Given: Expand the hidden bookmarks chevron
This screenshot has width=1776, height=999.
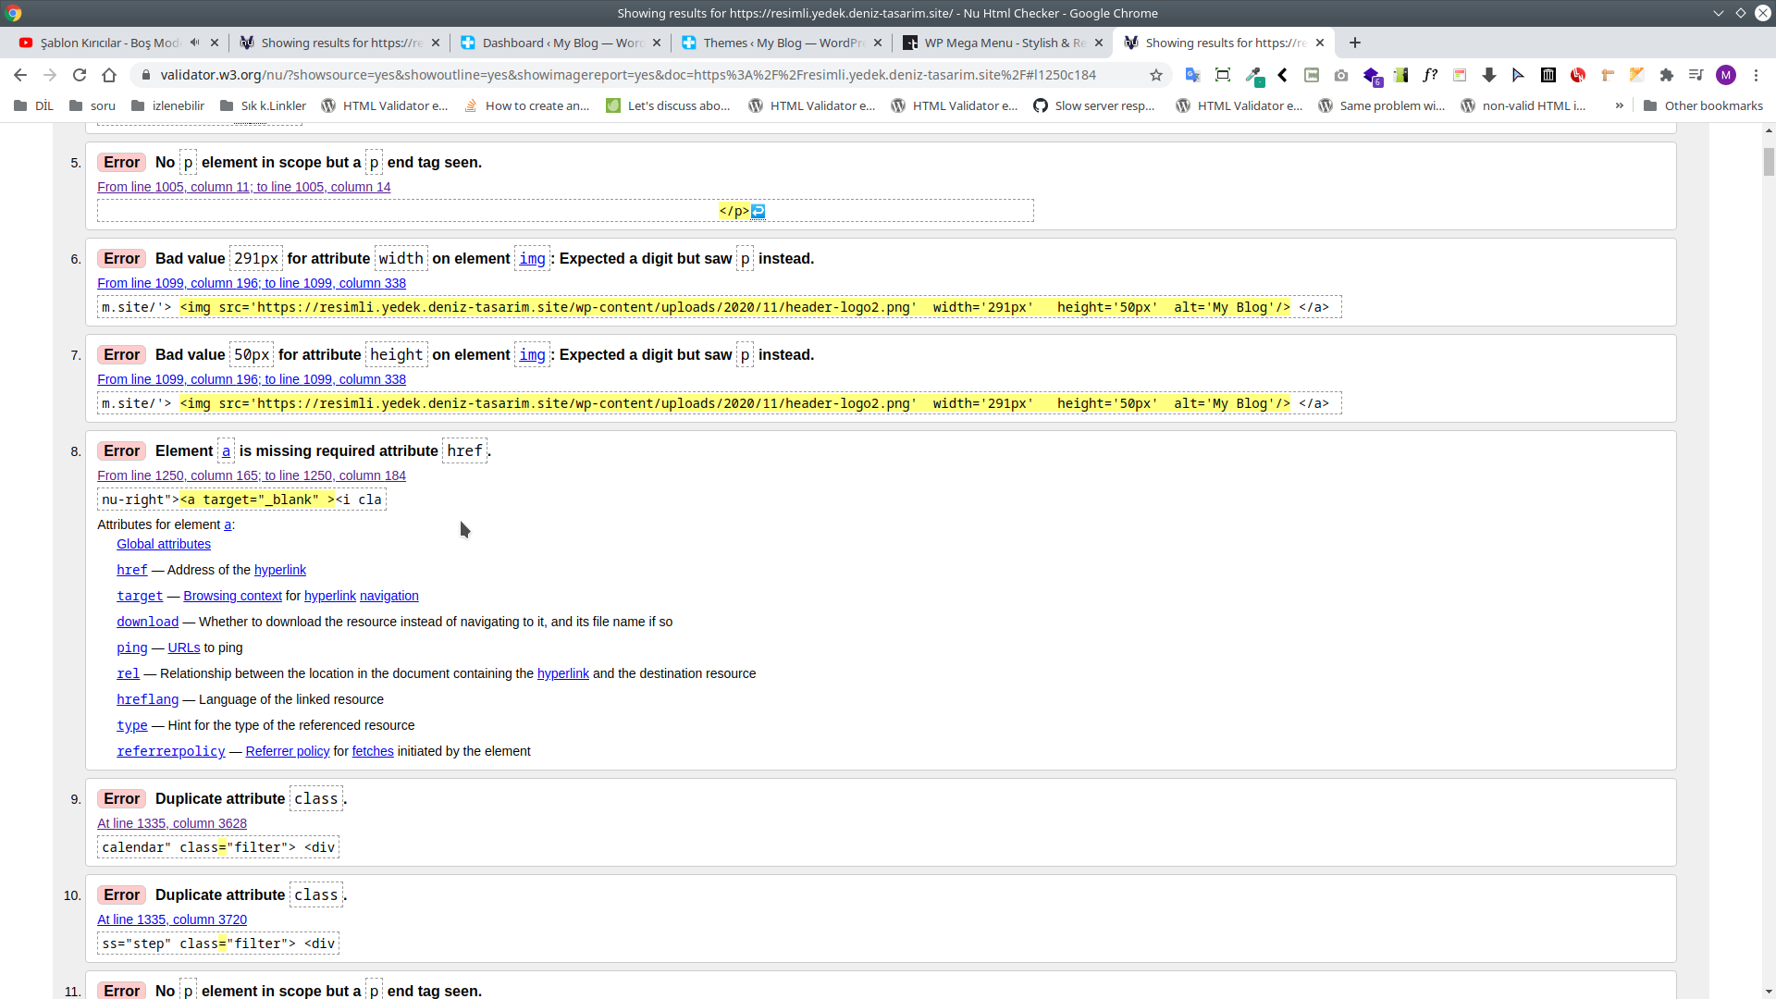Looking at the screenshot, I should [x=1620, y=105].
